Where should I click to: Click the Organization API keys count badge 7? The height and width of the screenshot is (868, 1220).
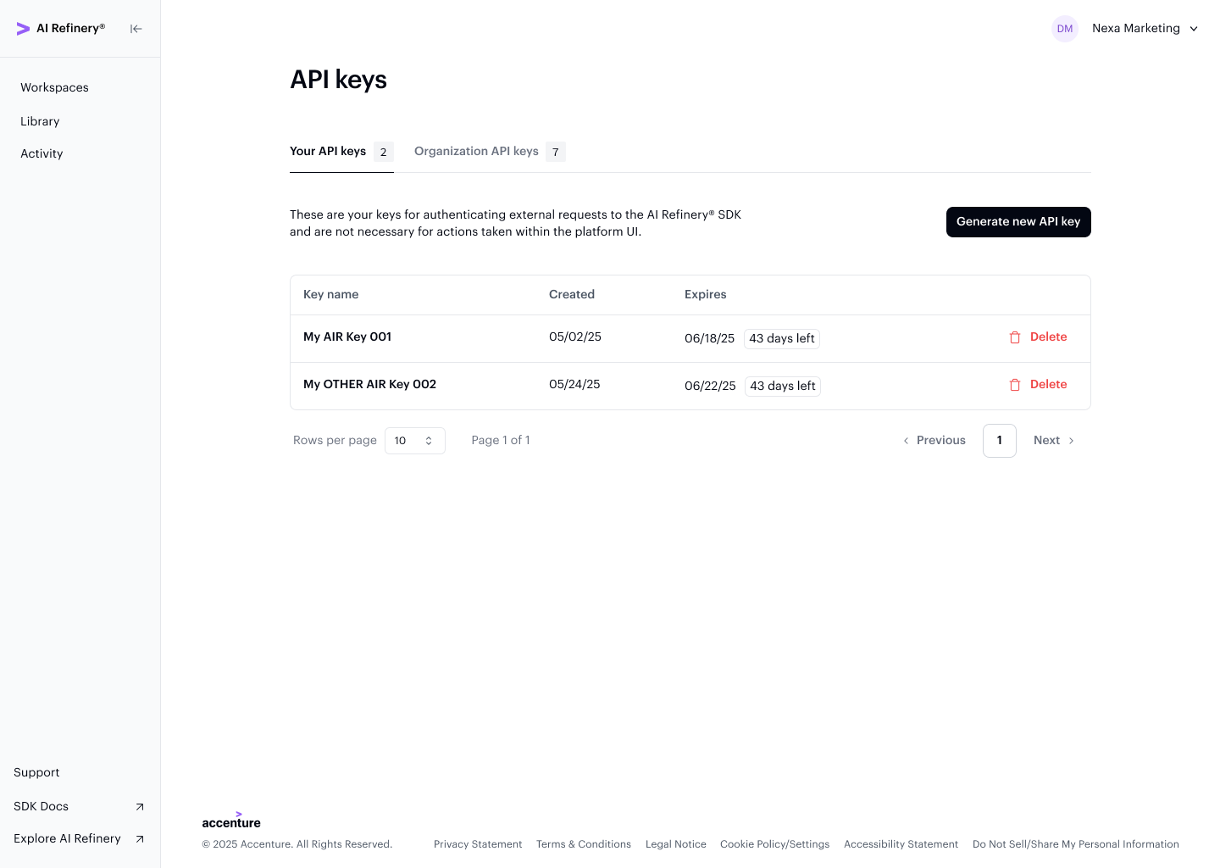(556, 152)
